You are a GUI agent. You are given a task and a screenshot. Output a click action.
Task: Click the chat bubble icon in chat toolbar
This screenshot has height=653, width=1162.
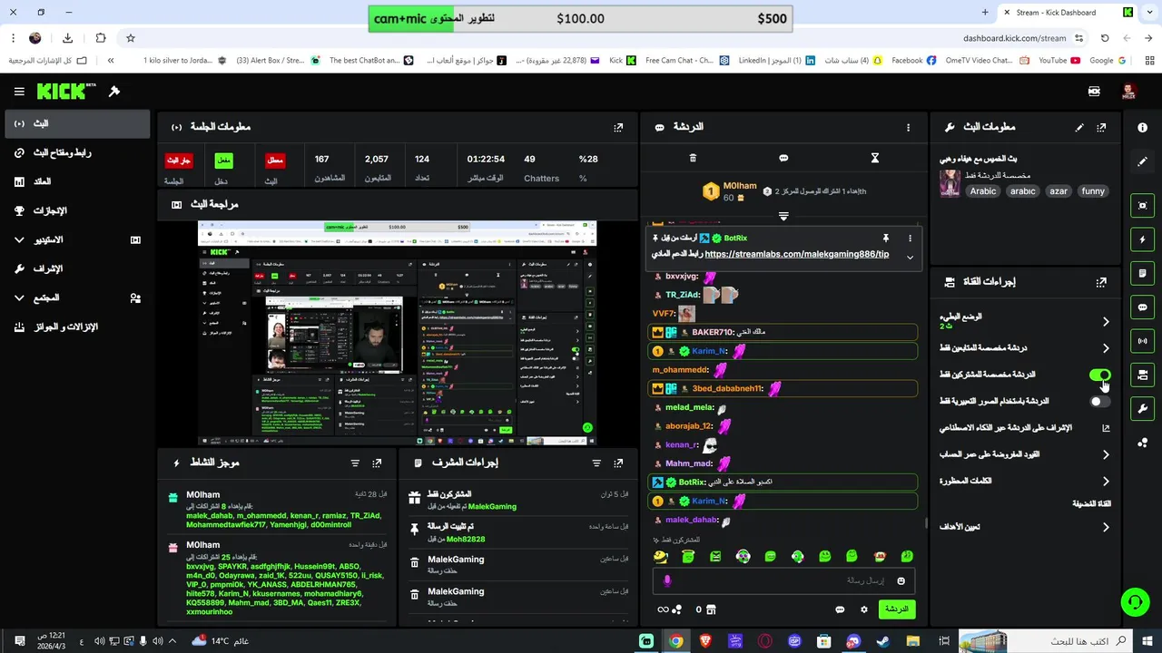coord(783,158)
